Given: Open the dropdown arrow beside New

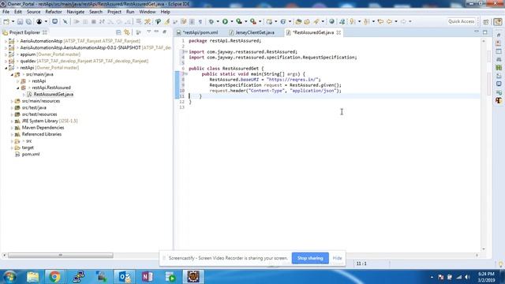Looking at the screenshot, I should point(13,21).
